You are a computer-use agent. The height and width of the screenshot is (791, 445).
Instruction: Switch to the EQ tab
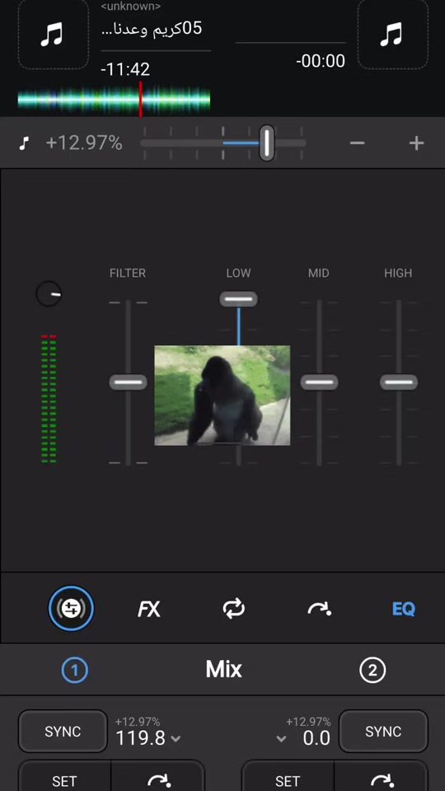point(404,610)
